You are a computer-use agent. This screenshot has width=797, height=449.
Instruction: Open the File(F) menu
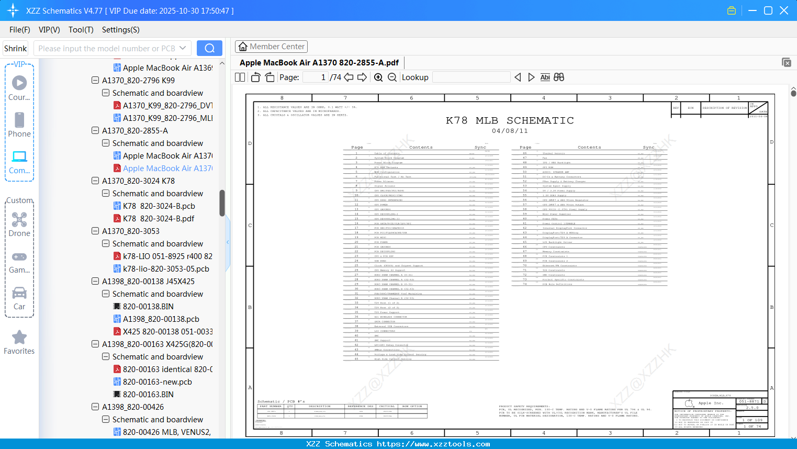click(x=20, y=30)
